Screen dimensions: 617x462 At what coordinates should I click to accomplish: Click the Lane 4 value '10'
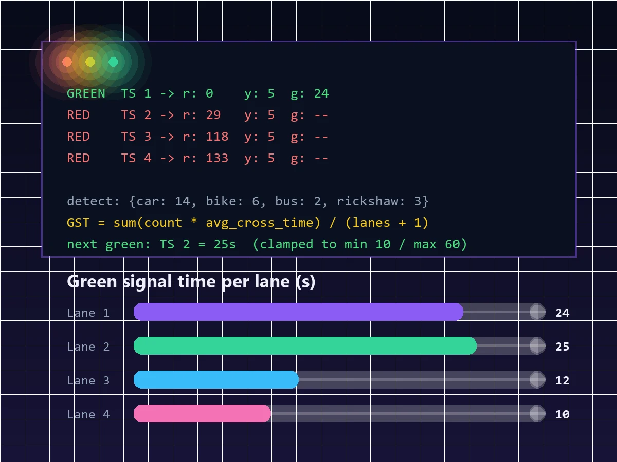tap(562, 414)
